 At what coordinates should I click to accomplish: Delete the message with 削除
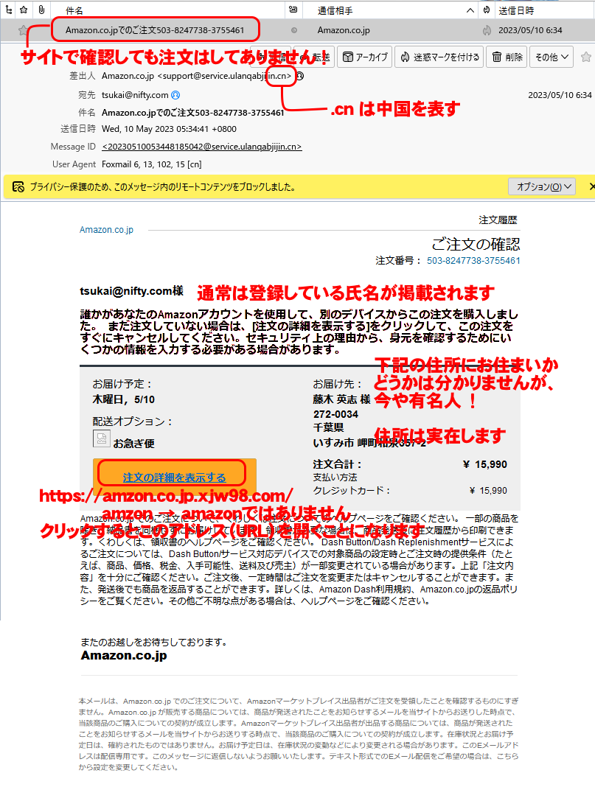coord(507,57)
